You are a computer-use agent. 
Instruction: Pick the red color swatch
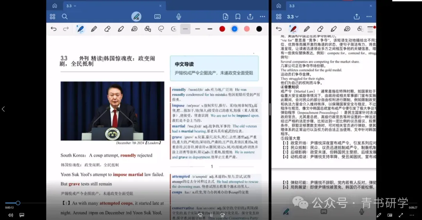[x=222, y=29]
